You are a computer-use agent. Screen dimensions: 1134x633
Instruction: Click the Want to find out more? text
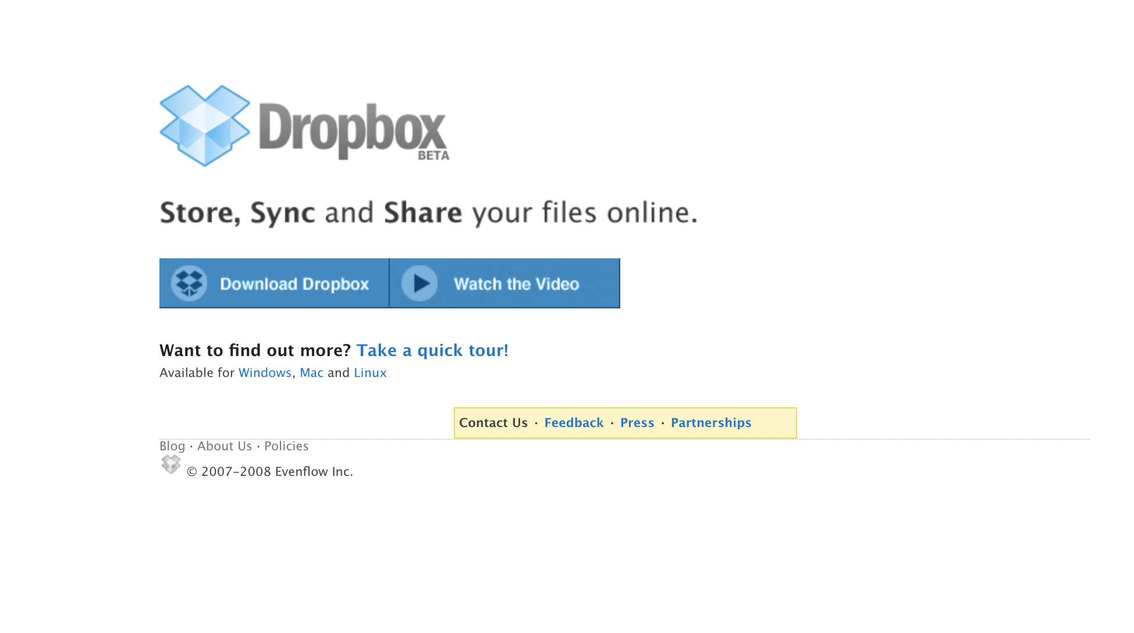255,350
